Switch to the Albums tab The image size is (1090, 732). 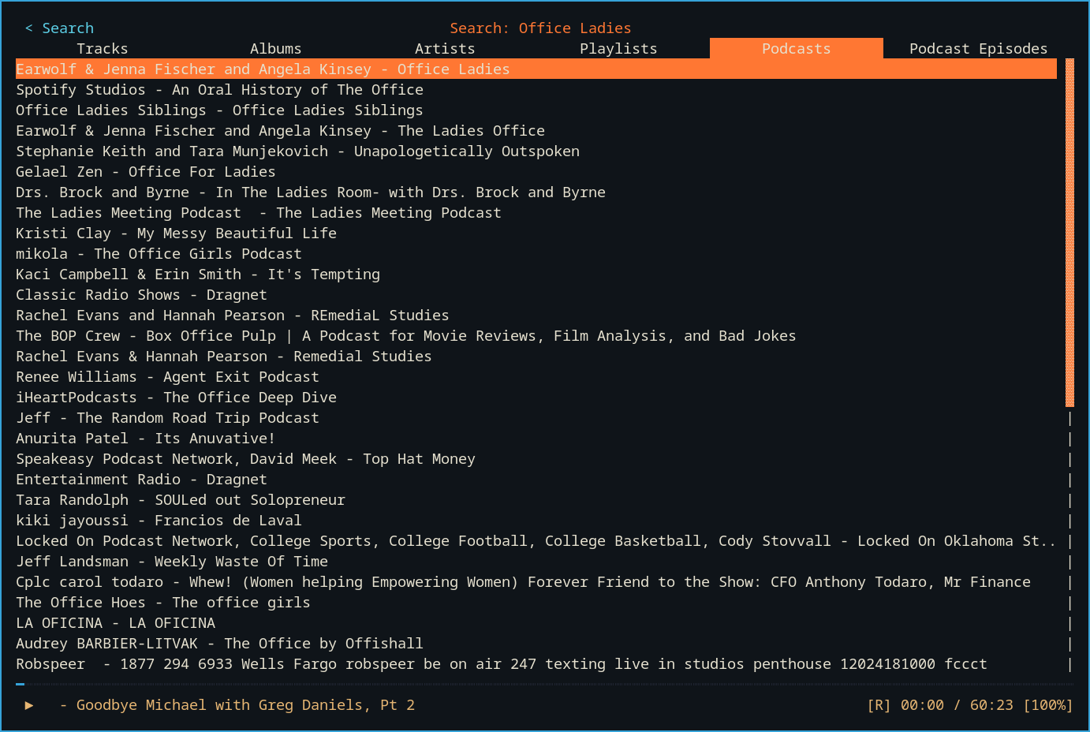tap(275, 48)
